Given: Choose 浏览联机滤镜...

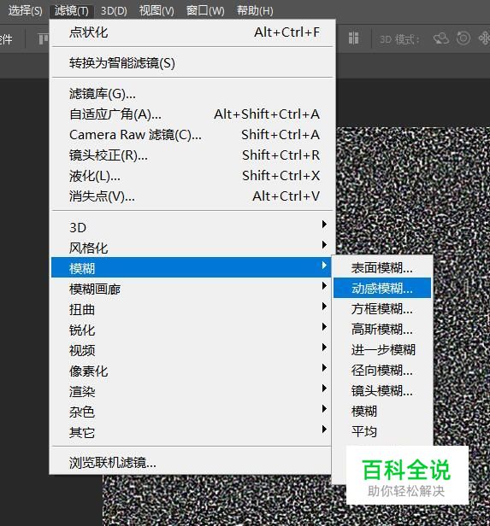Looking at the screenshot, I should pyautogui.click(x=191, y=463).
